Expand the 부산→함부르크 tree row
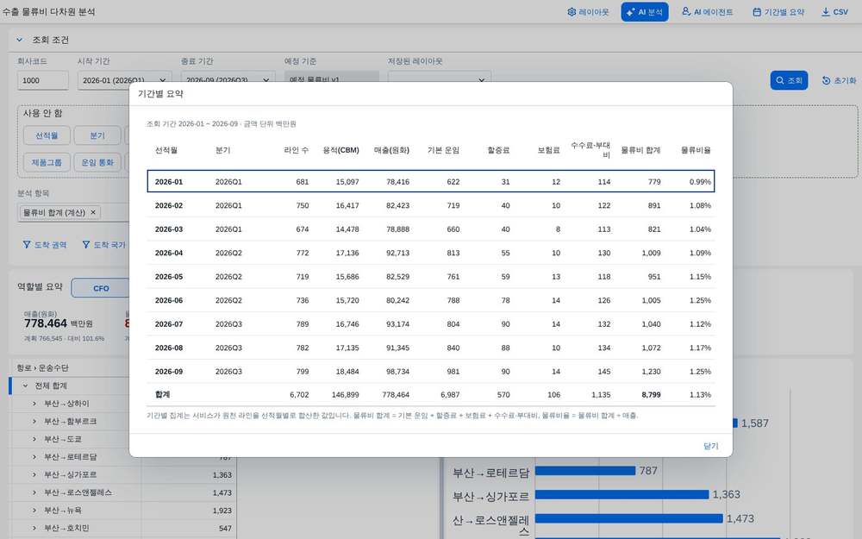The height and width of the screenshot is (539, 862). pos(34,422)
